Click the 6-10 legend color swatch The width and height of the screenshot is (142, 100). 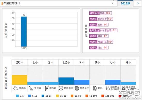click(29, 96)
